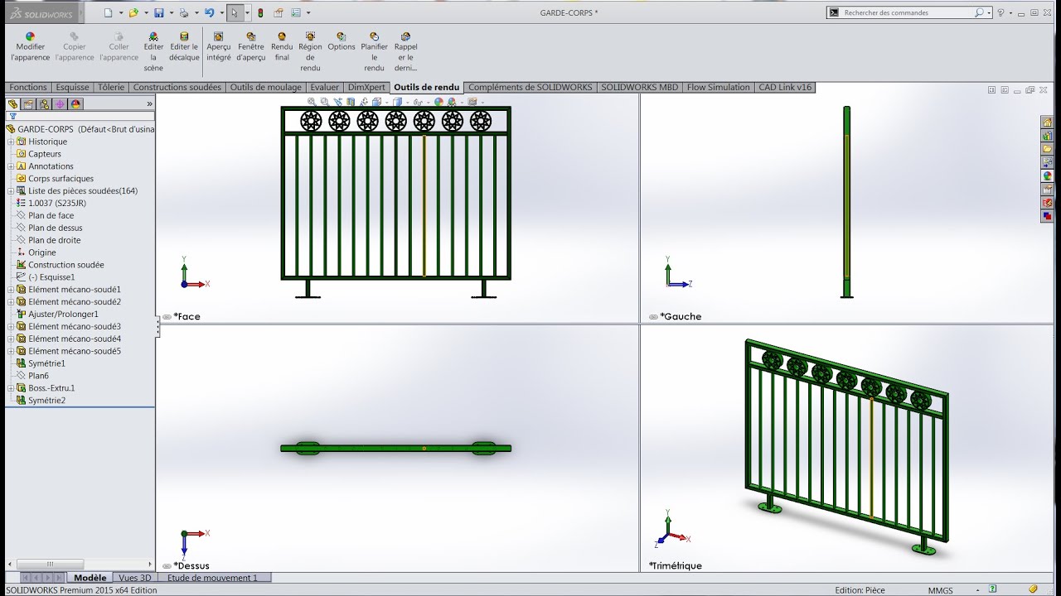Click the Rechercher des commandes search field
Screen dimensions: 1061x596
coord(908,12)
